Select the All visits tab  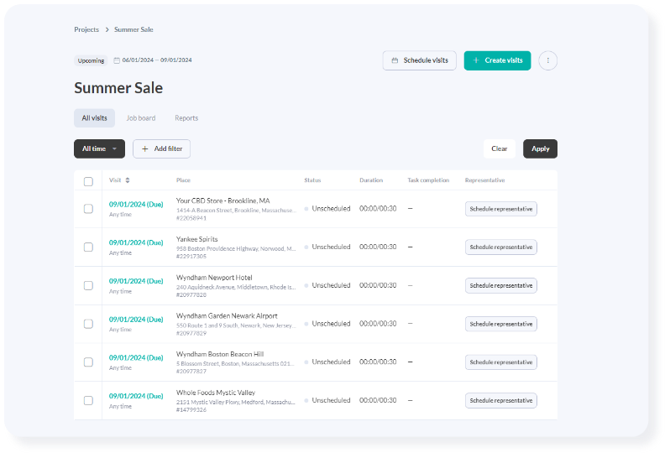click(94, 118)
